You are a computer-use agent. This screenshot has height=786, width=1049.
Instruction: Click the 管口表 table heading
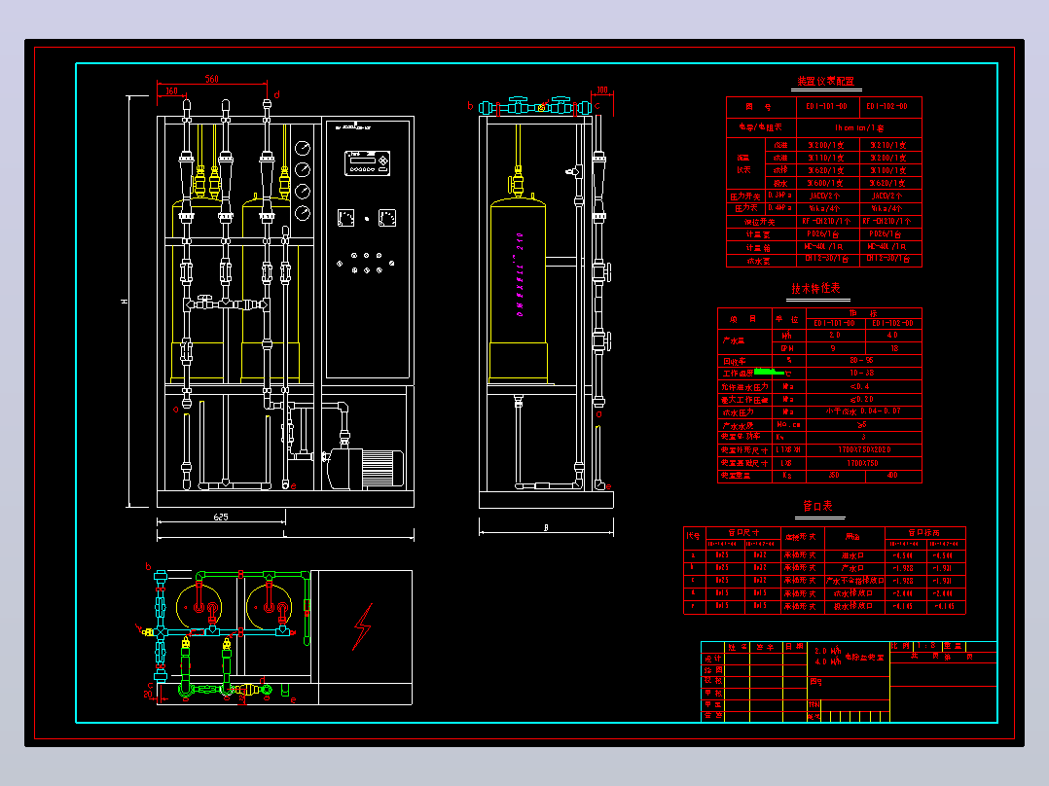818,506
